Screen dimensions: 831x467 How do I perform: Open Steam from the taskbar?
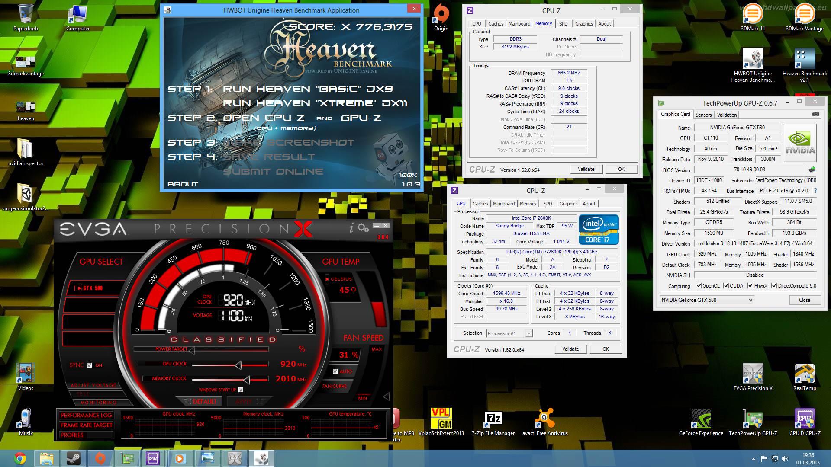pos(73,458)
